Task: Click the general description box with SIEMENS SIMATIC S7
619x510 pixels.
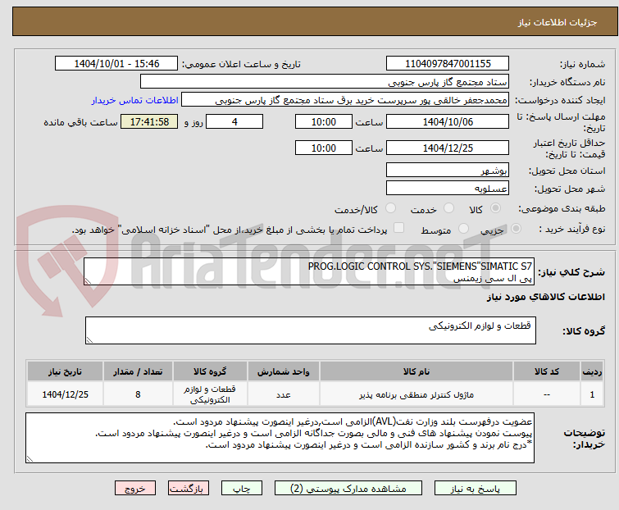Action: click(309, 271)
